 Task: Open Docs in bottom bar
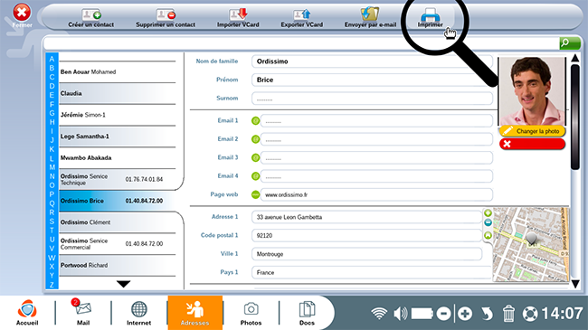pyautogui.click(x=307, y=313)
